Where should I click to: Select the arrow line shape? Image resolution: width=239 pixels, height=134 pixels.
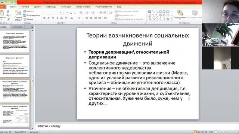[x=157, y=12]
